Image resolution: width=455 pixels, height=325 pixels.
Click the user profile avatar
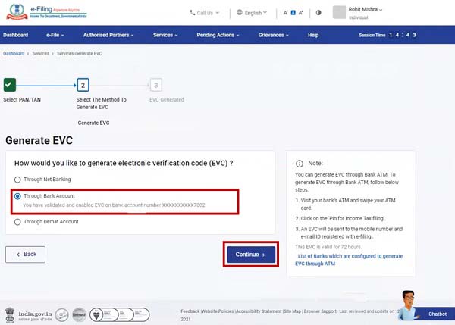[x=340, y=12]
